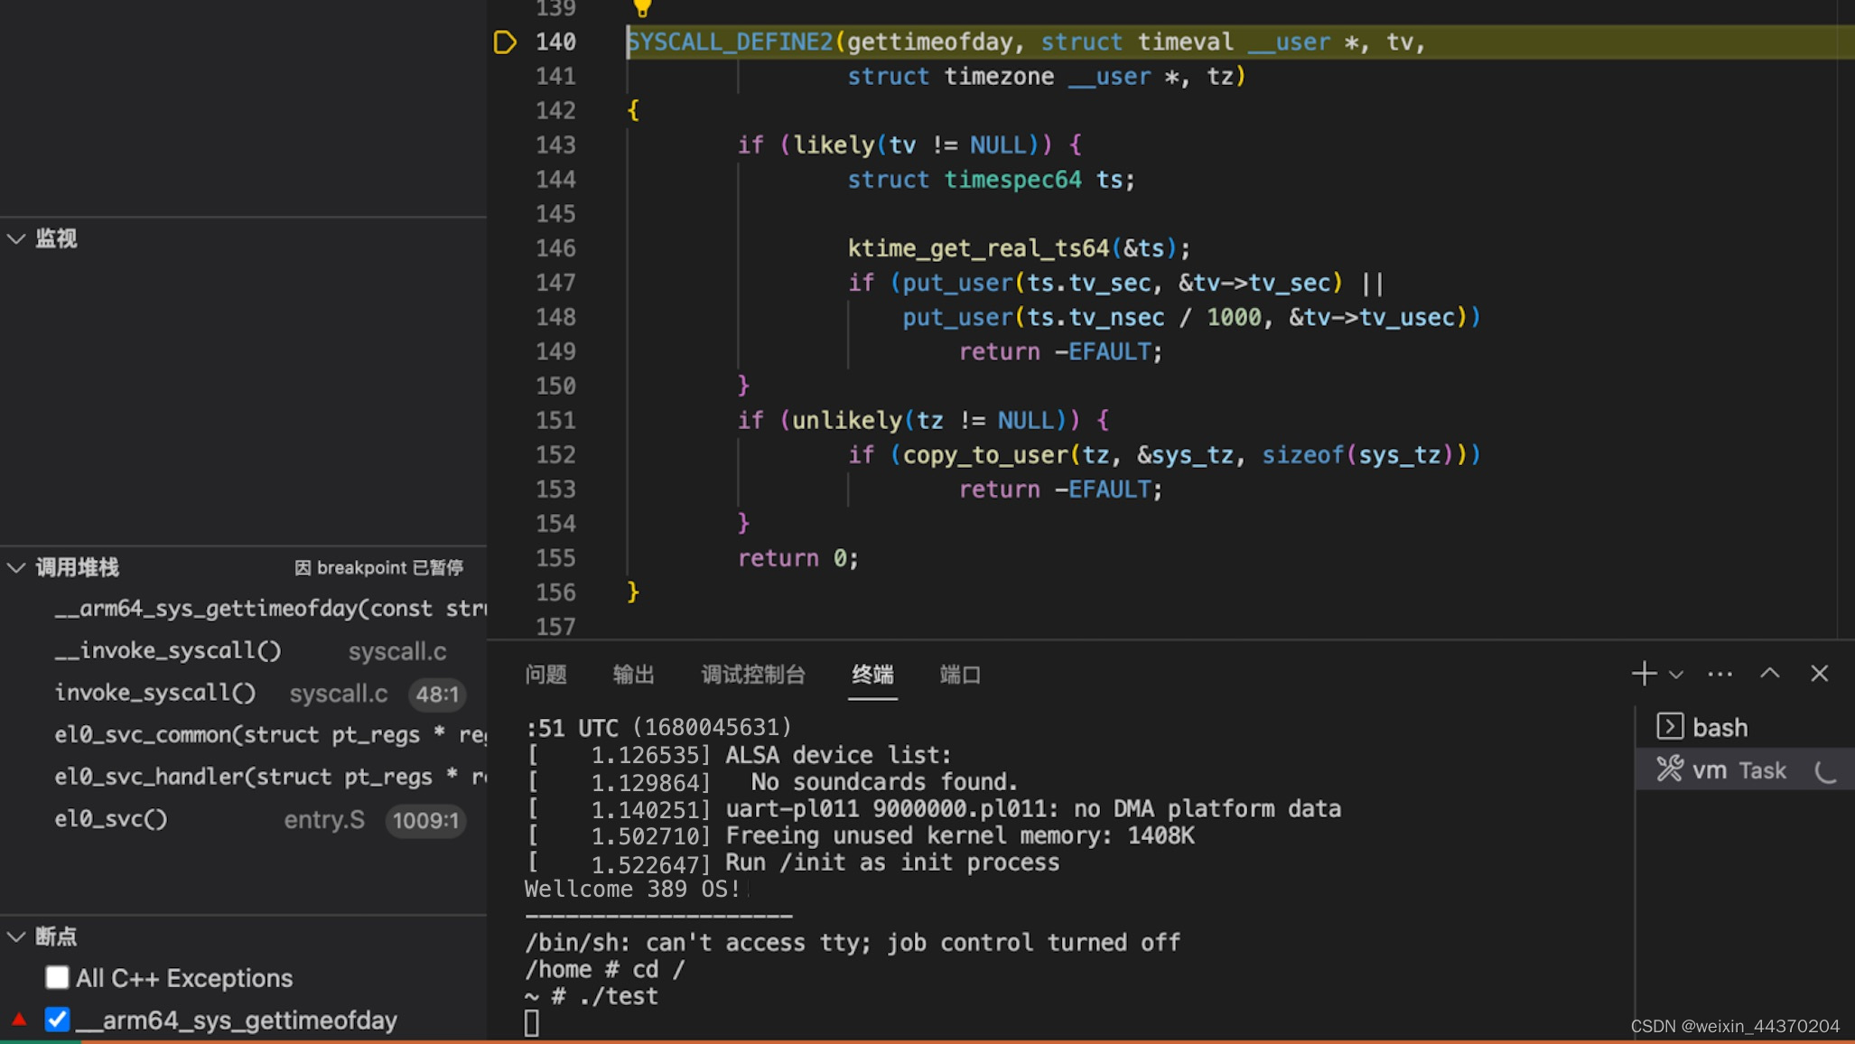1855x1044 pixels.
Task: Click put_user on line 147
Action: click(x=957, y=283)
